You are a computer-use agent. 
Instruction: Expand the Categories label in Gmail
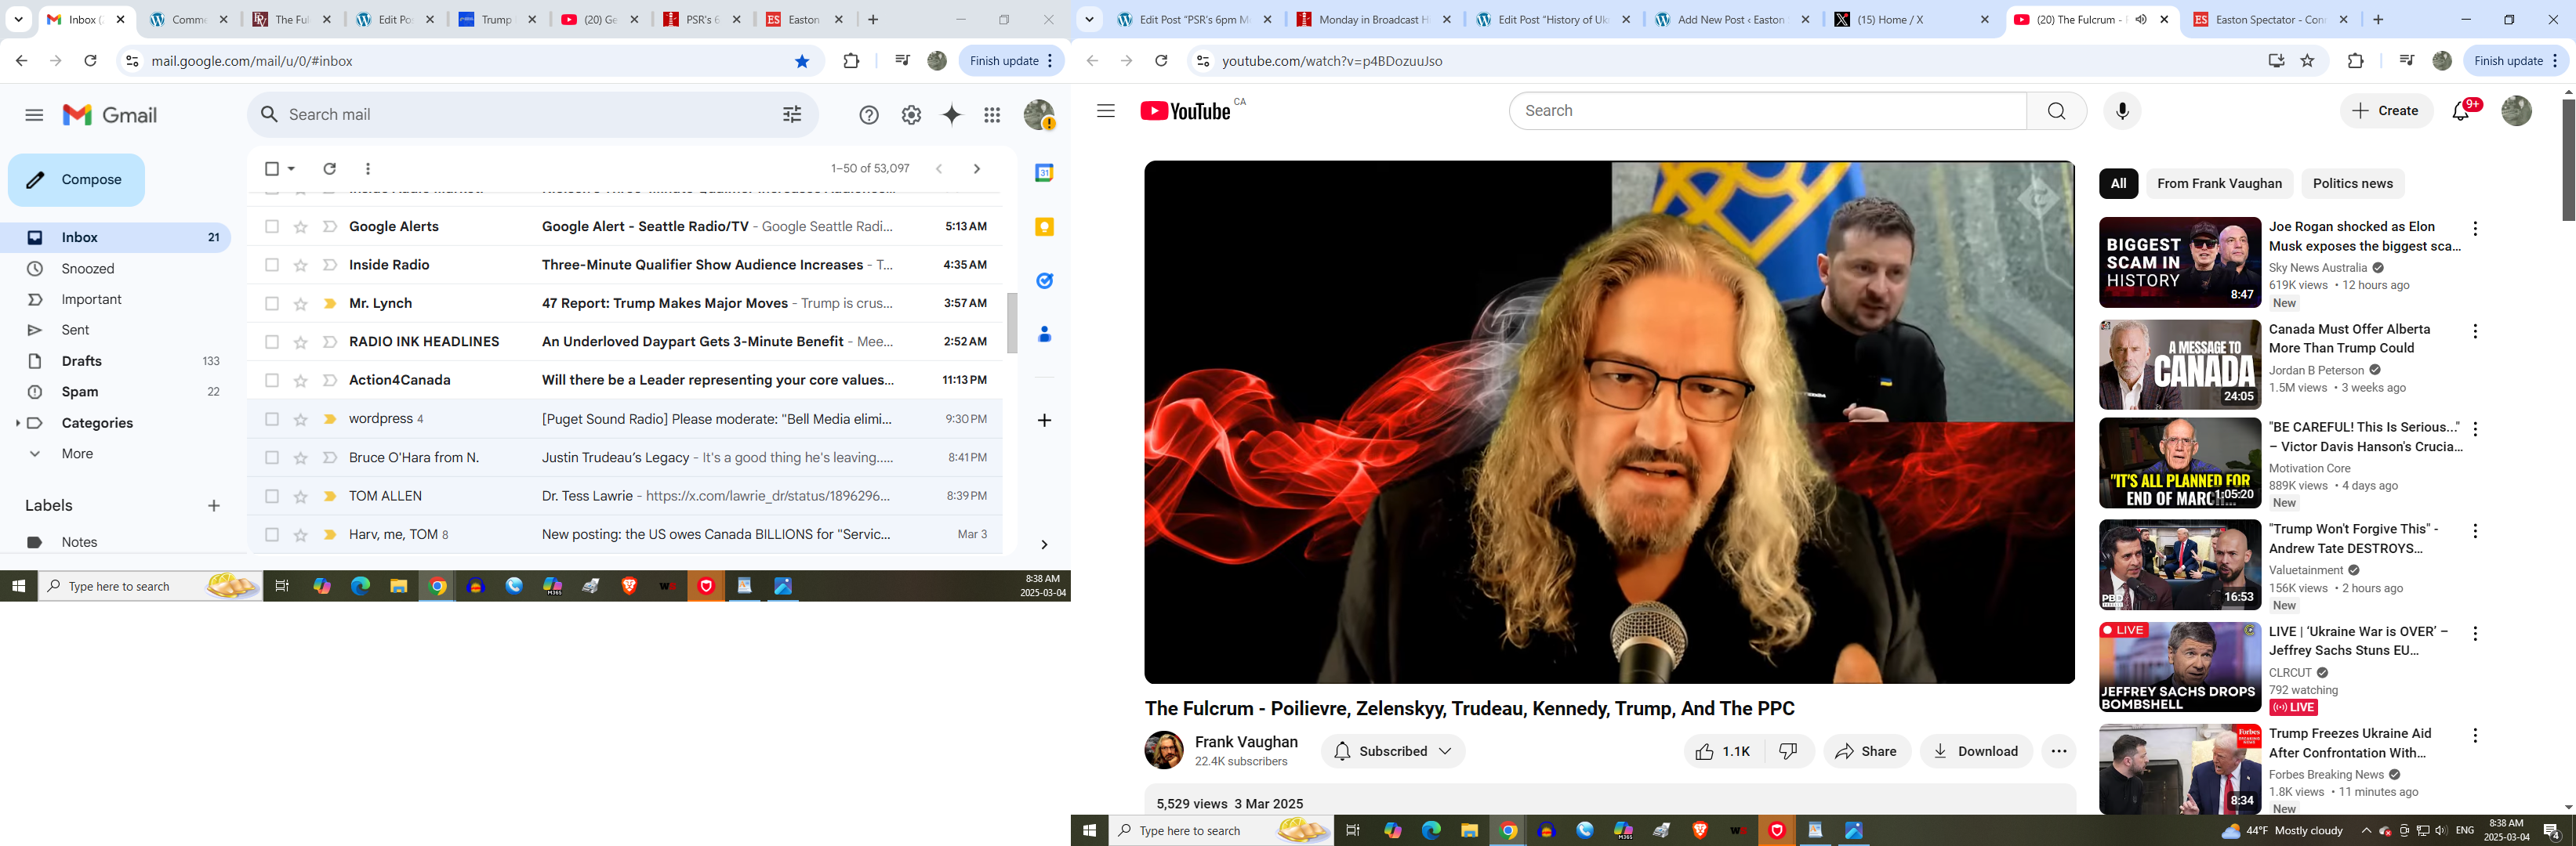(18, 424)
